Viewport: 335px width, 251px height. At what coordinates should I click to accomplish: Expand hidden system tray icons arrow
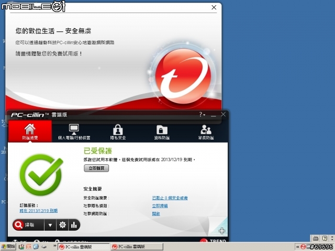coord(298,247)
